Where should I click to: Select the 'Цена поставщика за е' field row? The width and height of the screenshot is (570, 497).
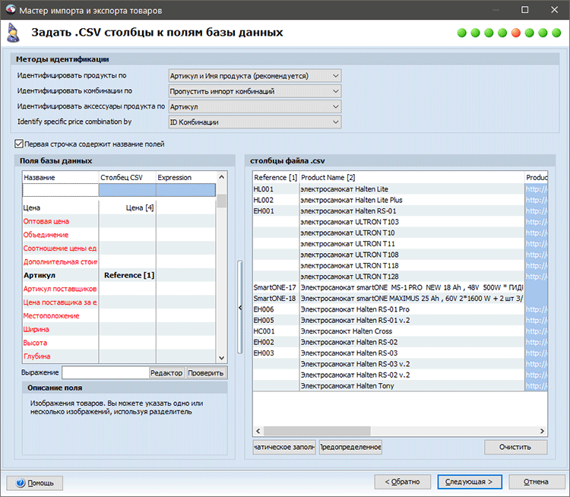(x=119, y=302)
